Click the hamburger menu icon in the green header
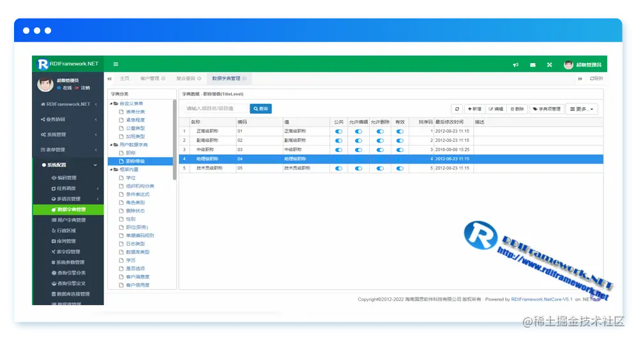Viewport: 636px width, 339px height. (x=116, y=64)
